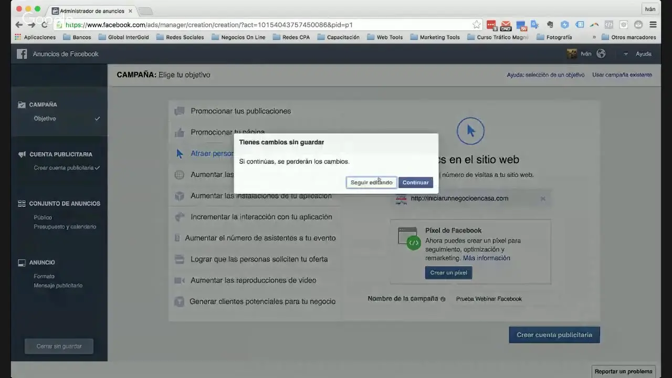The image size is (672, 378).
Task: Open the LastPass extension icon
Action: pos(491,25)
